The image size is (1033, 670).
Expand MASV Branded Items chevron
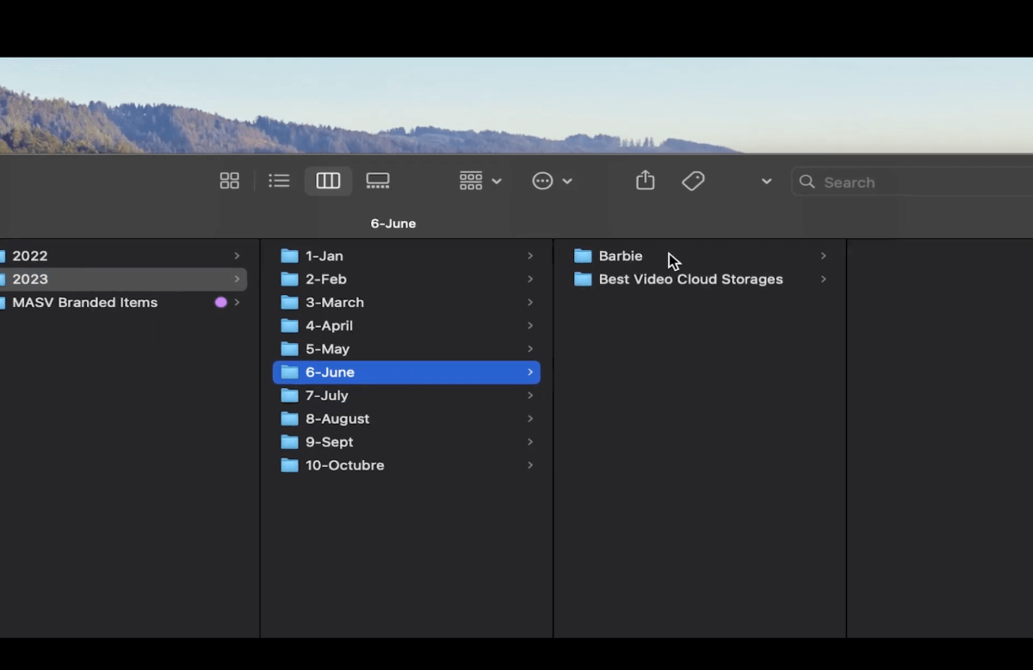[x=237, y=303]
